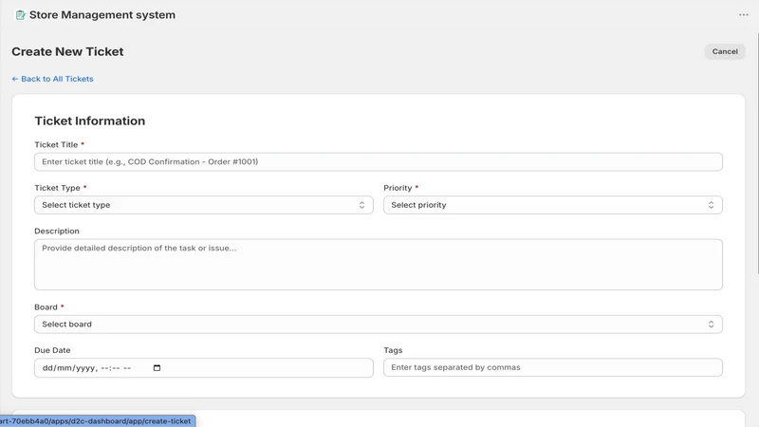The width and height of the screenshot is (759, 427).
Task: Click the Ticket Information section heading
Action: coord(89,121)
